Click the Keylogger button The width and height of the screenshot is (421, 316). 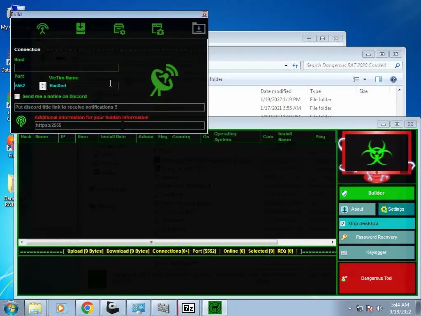pyautogui.click(x=377, y=253)
